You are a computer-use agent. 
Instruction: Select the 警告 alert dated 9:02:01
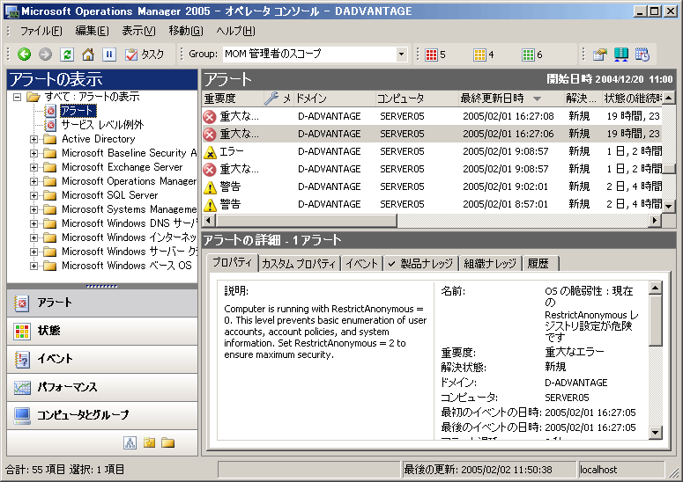click(432, 186)
